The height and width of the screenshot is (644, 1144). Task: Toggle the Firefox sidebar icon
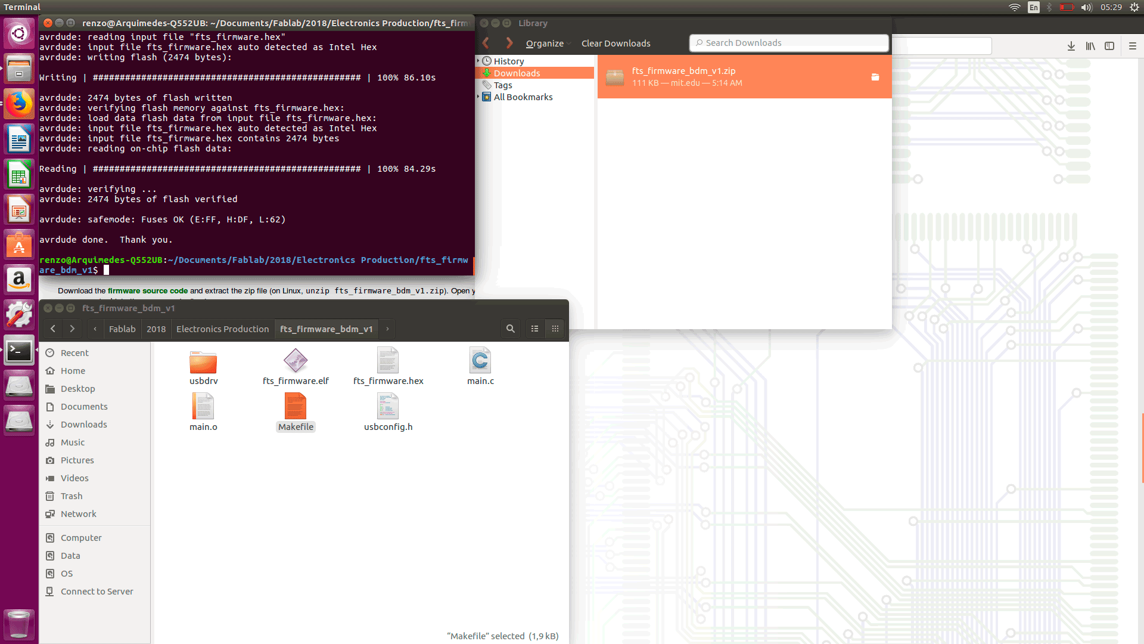pyautogui.click(x=1109, y=46)
